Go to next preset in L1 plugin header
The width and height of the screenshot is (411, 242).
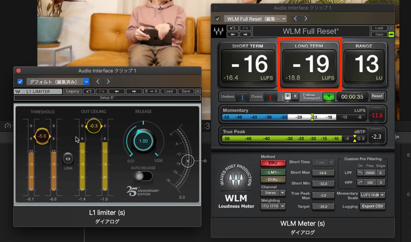click(108, 82)
